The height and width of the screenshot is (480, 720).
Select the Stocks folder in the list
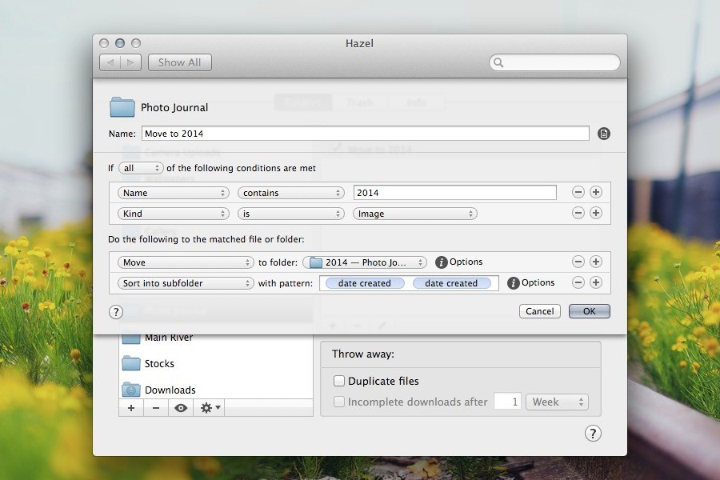click(216, 364)
